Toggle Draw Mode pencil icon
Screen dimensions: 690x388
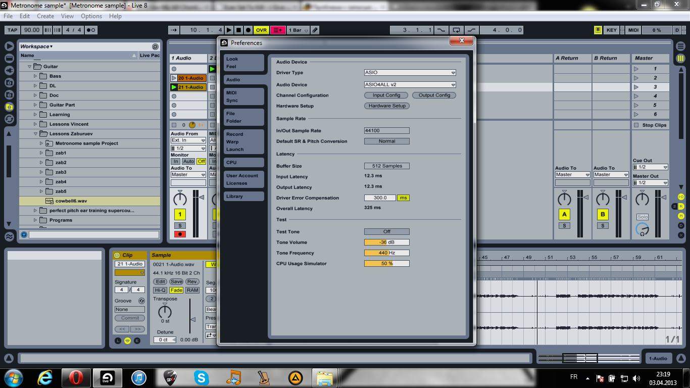click(315, 30)
